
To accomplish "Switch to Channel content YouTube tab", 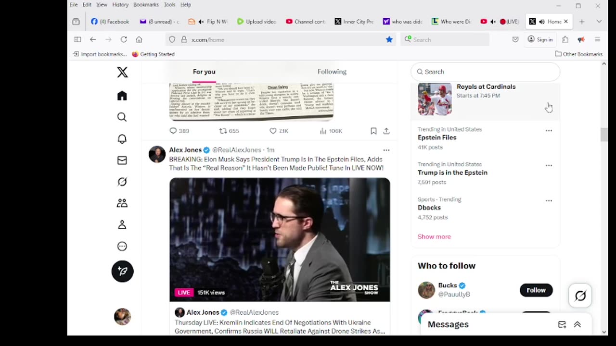I will [305, 22].
